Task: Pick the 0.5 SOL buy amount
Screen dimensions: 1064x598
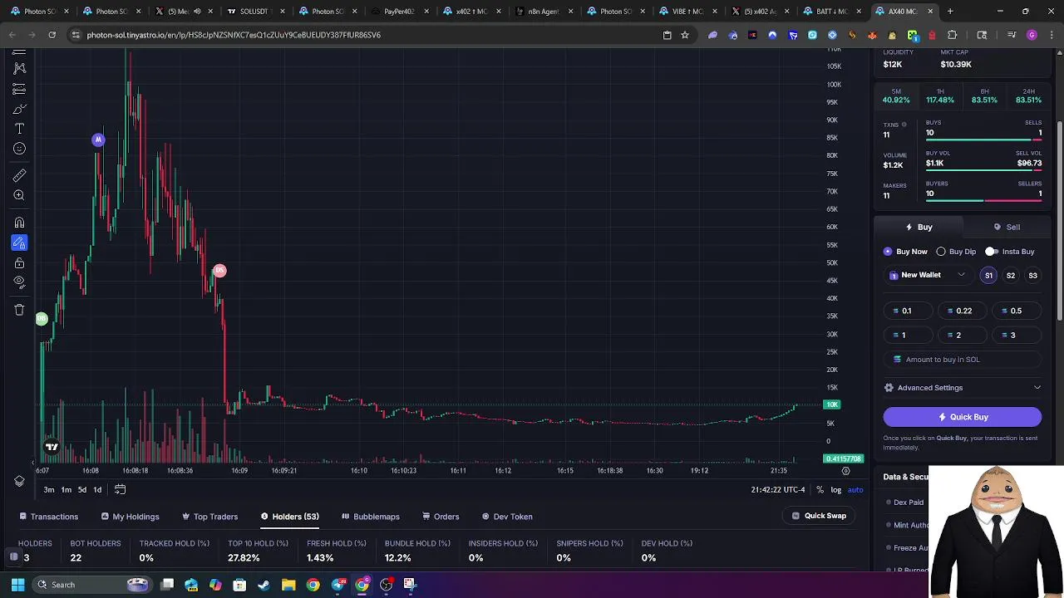Action: (x=1015, y=311)
